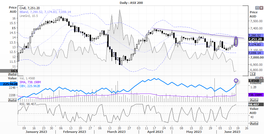Click the 98.407 RSI value label
The width and height of the screenshot is (264, 134).
click(256, 105)
